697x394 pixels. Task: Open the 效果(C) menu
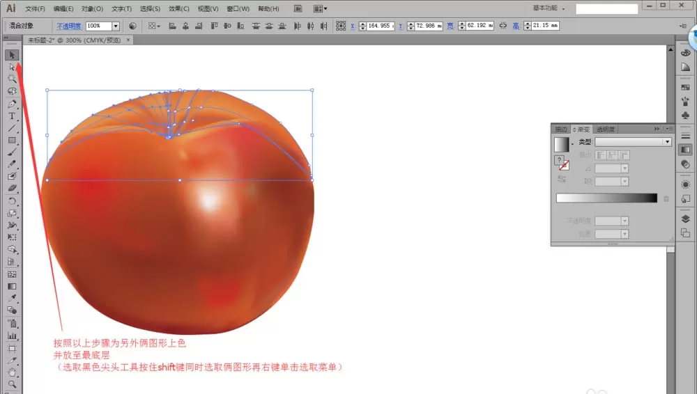[178, 8]
